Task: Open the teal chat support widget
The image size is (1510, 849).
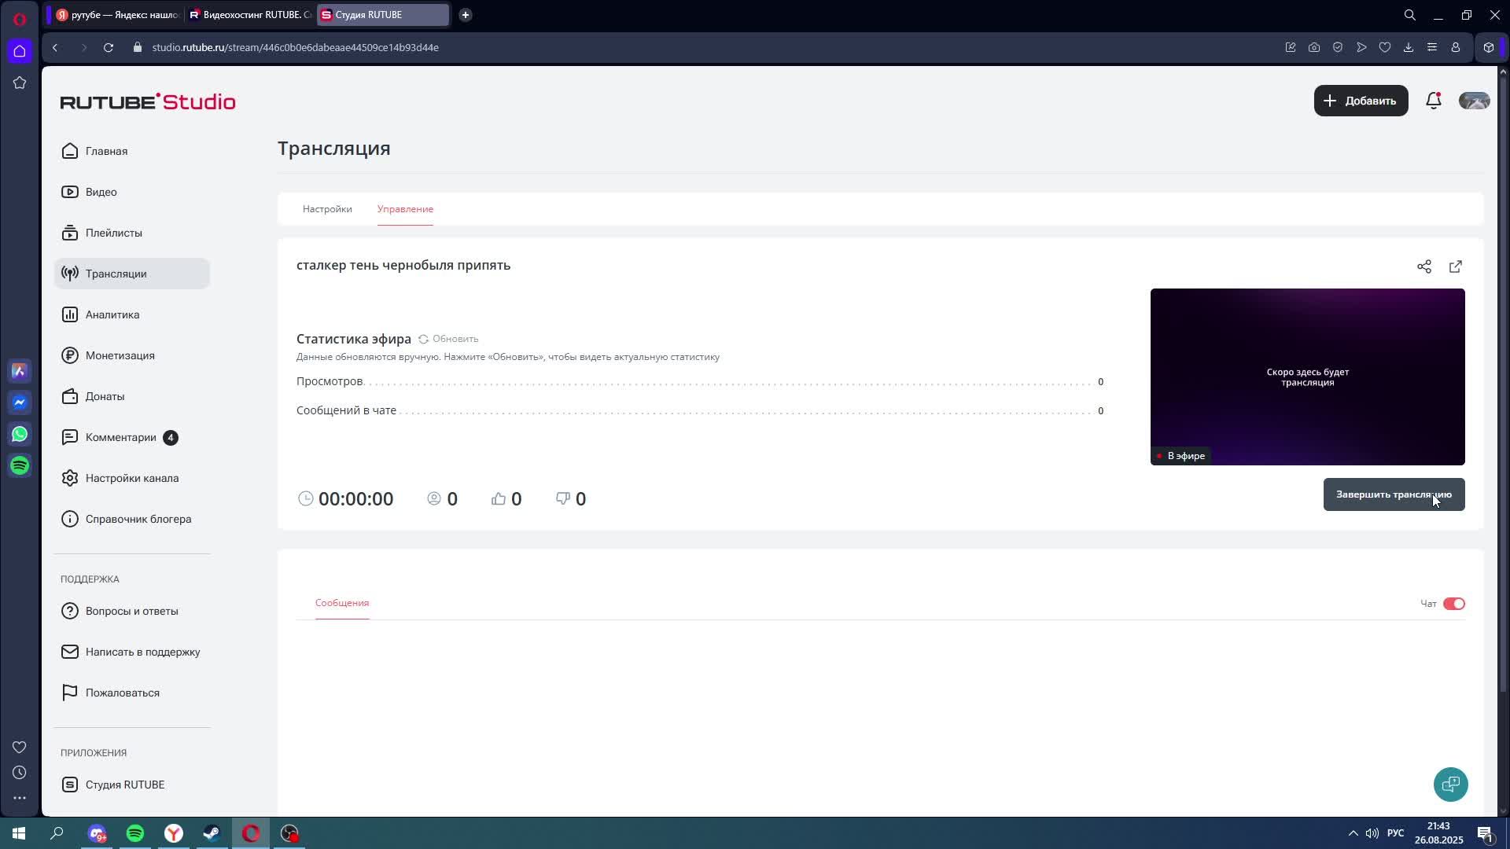Action: point(1450,784)
